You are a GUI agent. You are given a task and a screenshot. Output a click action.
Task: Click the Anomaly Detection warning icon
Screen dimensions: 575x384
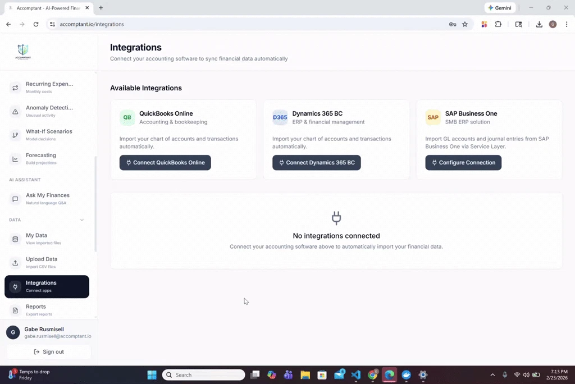15,112
